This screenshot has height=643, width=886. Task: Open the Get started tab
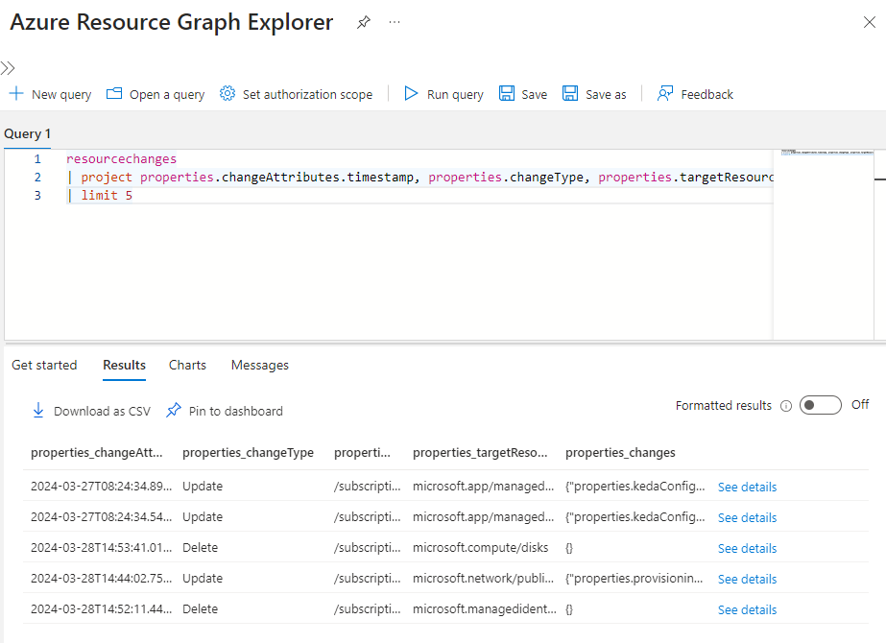point(44,365)
